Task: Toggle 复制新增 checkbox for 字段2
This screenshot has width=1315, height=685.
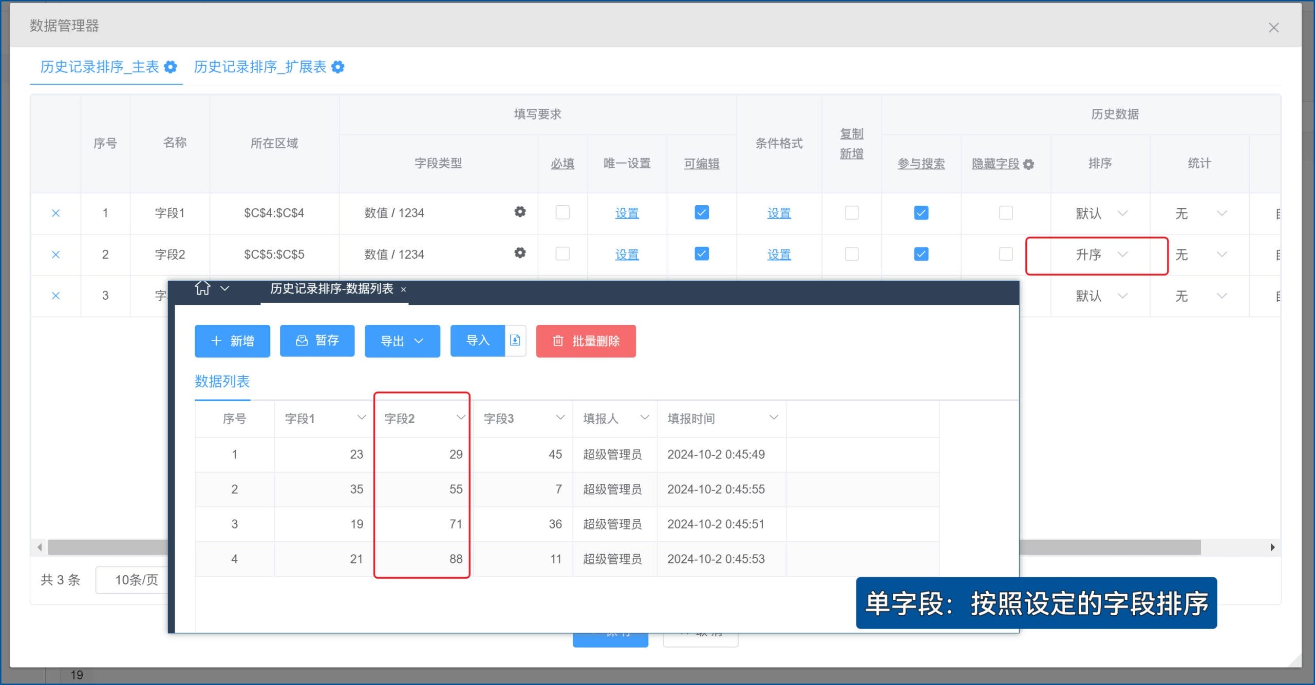Action: click(x=852, y=254)
